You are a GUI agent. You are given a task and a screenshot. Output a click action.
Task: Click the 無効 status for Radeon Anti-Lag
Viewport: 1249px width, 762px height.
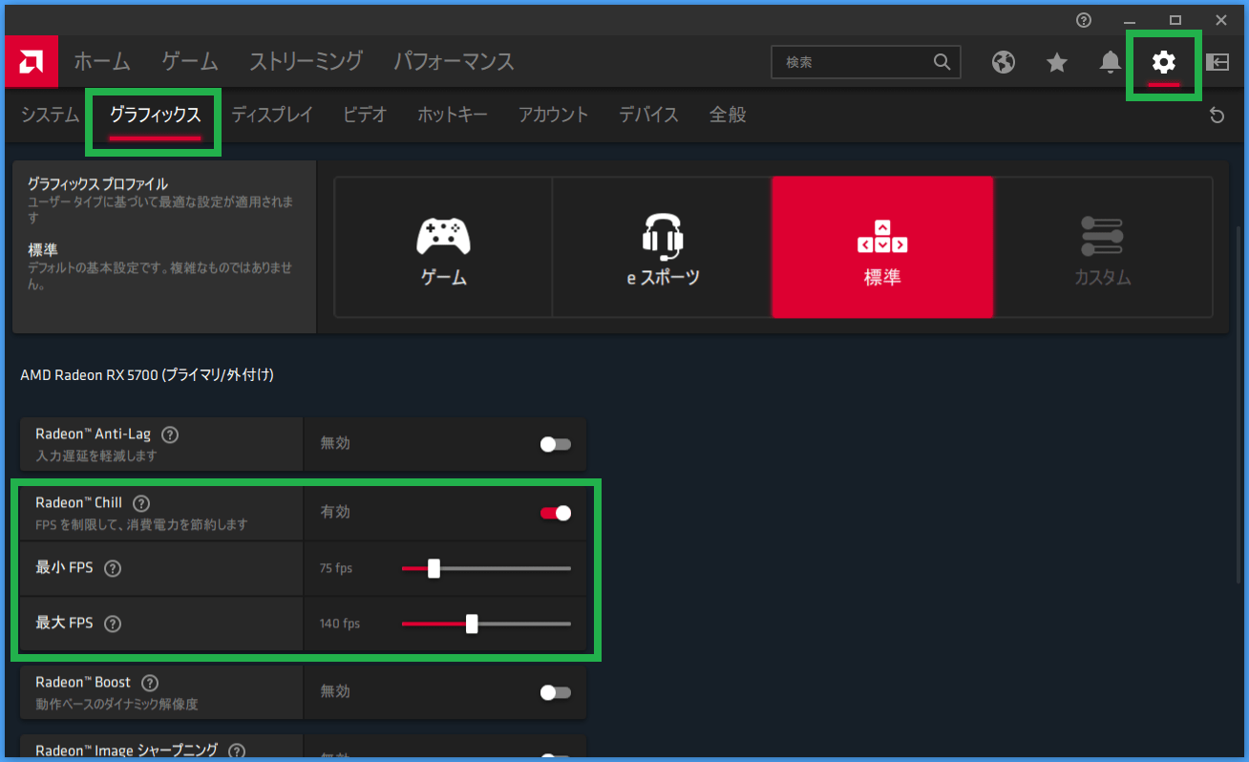tap(335, 444)
